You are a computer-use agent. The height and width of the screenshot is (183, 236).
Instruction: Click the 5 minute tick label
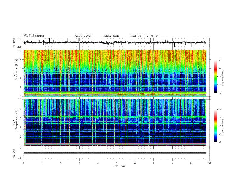coord(117,163)
